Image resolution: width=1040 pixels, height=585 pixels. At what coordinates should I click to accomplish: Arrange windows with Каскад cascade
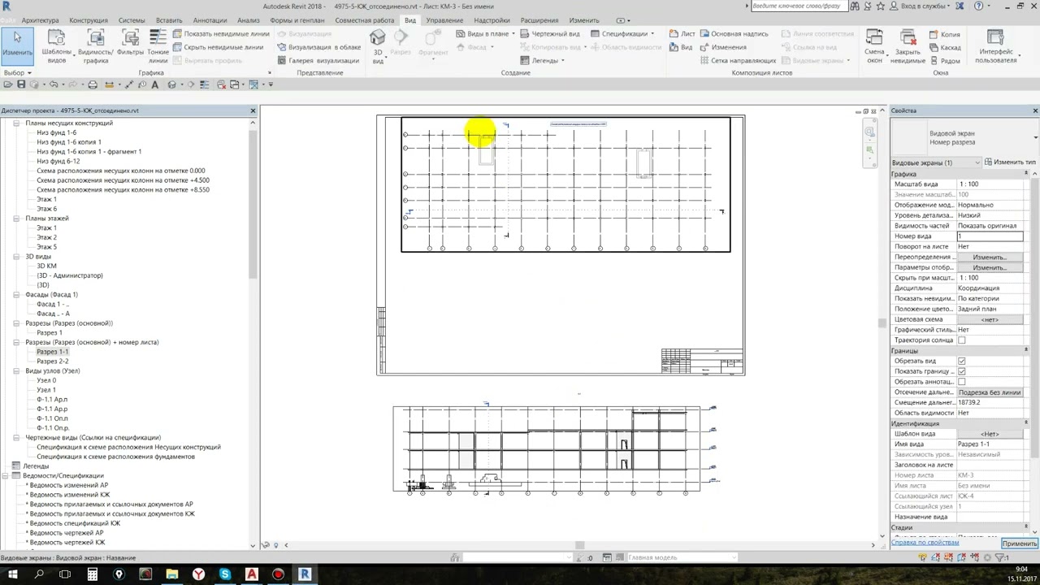[x=944, y=47]
